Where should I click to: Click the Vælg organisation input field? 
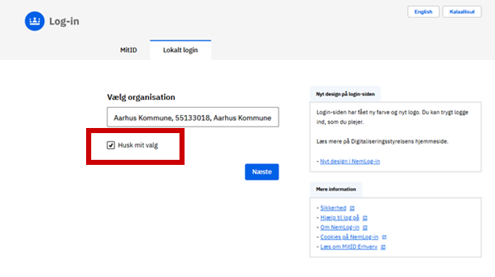[x=192, y=117]
